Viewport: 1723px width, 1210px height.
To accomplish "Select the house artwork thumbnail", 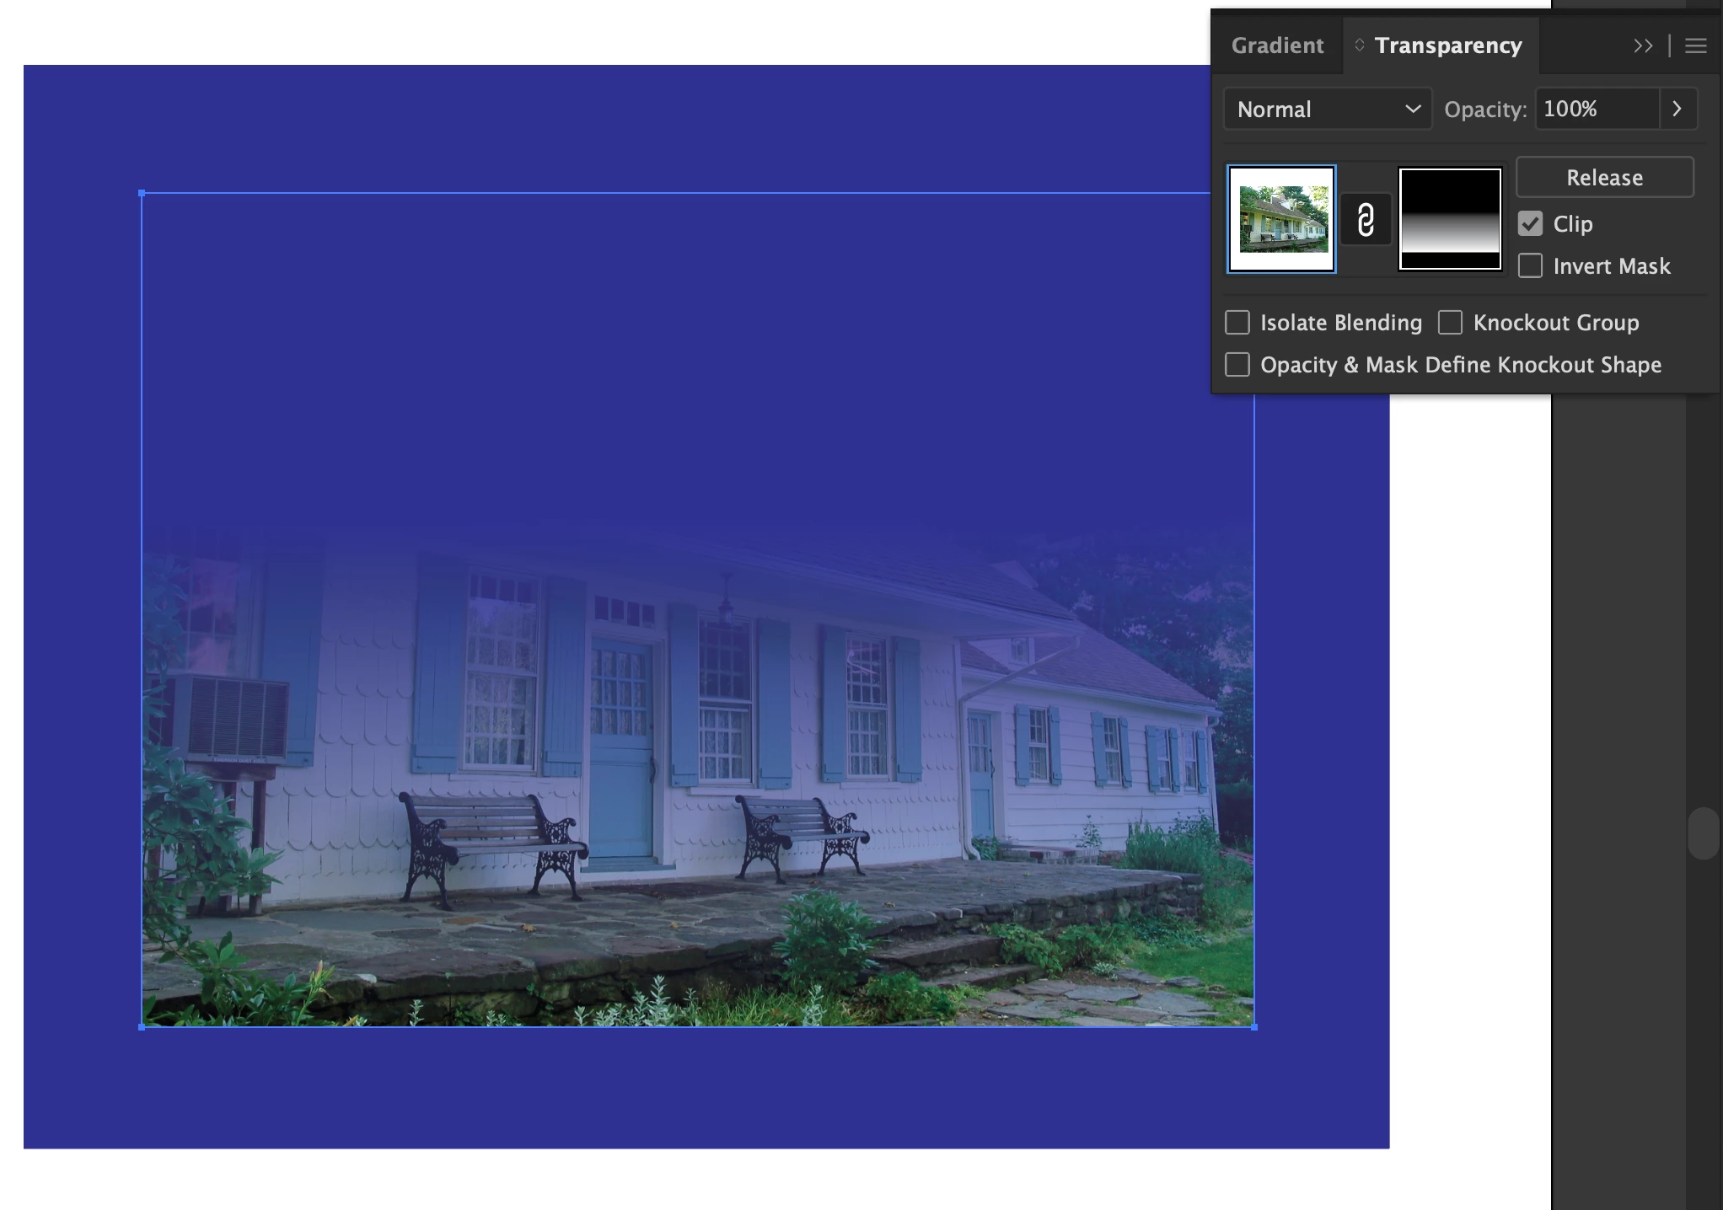I will (1281, 219).
